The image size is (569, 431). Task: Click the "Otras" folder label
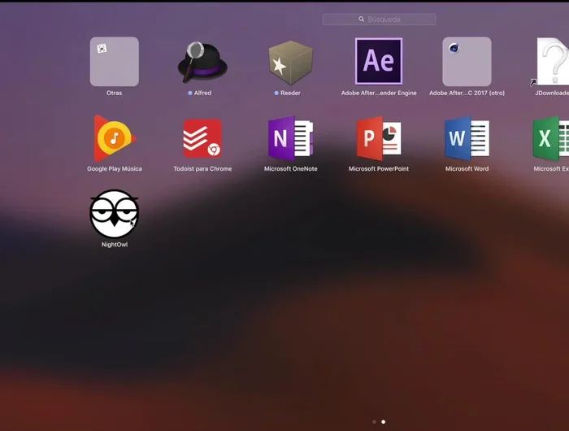click(115, 93)
